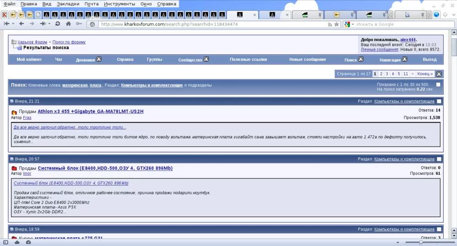Open the password wand key icon
The height and width of the screenshot is (246, 457).
point(79,24)
